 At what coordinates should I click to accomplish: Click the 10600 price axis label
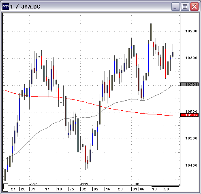tap(191, 112)
